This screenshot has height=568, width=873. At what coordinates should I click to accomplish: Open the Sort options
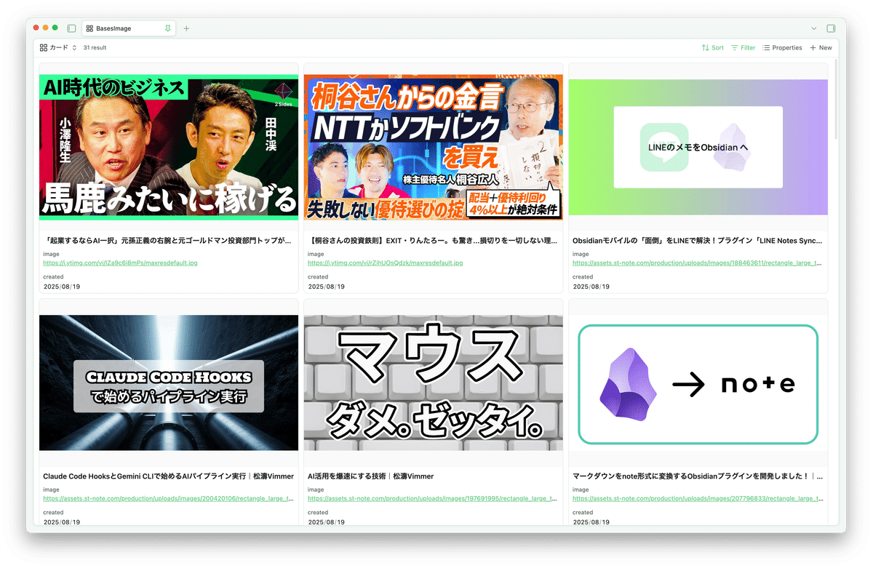point(713,48)
